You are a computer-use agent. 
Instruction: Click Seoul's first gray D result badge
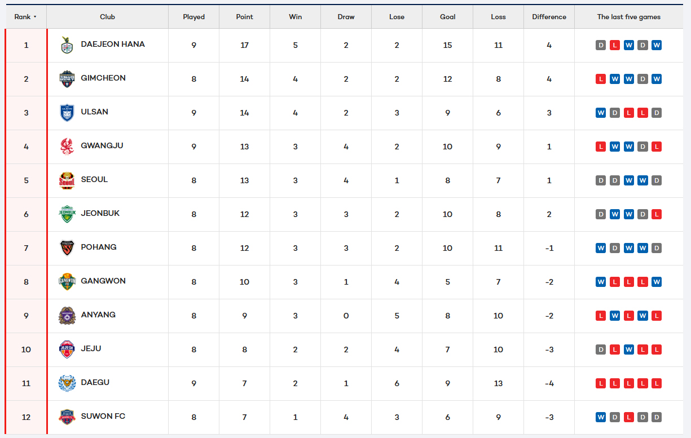[x=601, y=180]
